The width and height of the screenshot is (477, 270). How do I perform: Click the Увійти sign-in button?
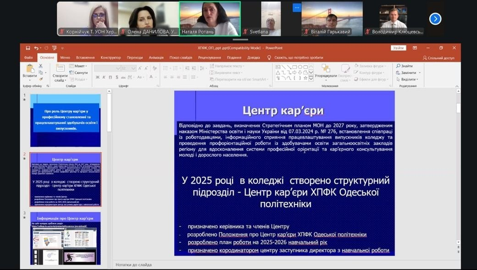pos(399,47)
